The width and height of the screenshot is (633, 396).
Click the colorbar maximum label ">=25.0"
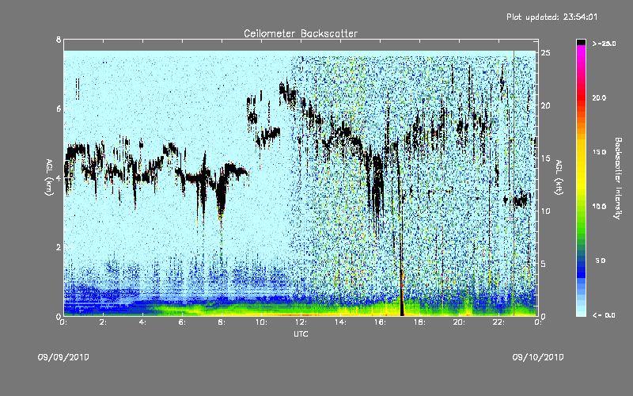tap(604, 44)
